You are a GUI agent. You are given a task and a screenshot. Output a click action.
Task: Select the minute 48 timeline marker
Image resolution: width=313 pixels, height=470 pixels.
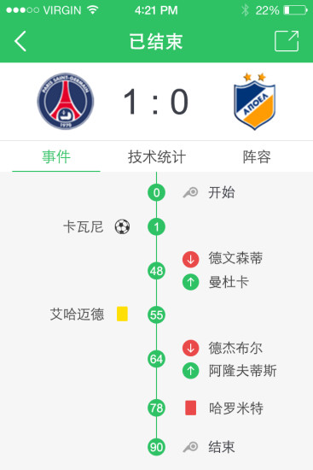[157, 271]
